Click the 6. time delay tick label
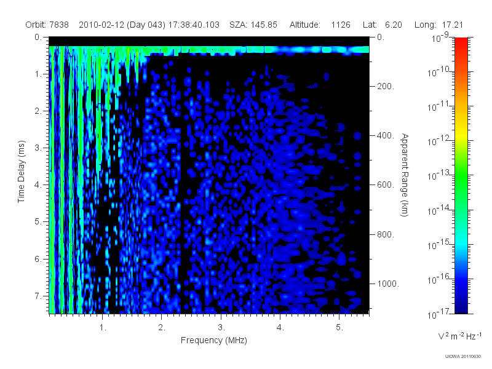 click(38, 259)
